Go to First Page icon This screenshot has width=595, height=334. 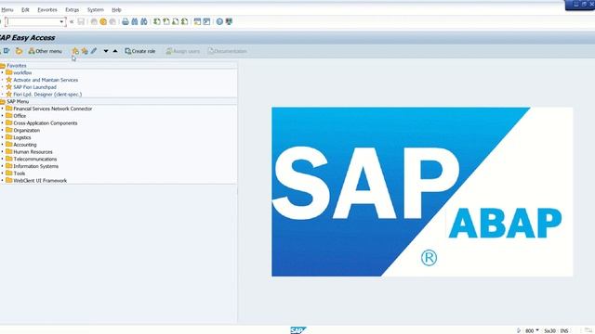pos(157,22)
